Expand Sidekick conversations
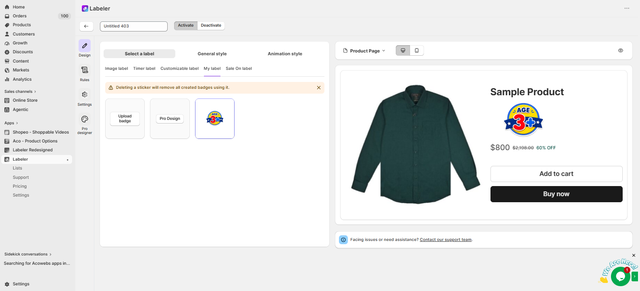Viewport: 640px width, 291px height. pos(28,254)
